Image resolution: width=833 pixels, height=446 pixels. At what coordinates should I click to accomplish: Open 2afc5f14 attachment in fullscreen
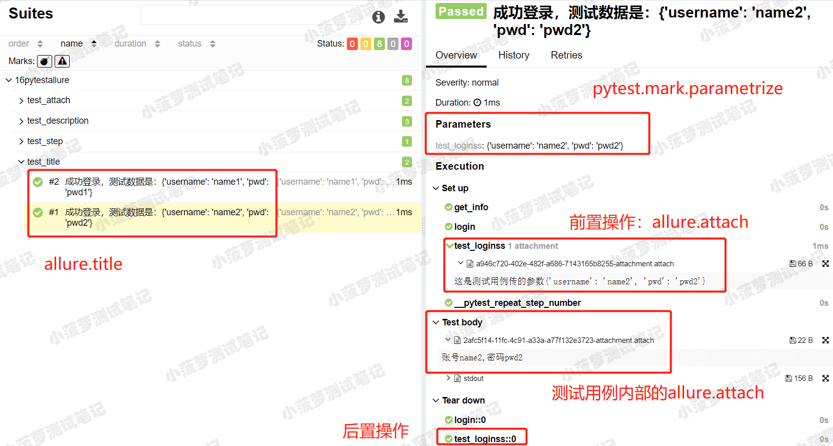(x=825, y=340)
